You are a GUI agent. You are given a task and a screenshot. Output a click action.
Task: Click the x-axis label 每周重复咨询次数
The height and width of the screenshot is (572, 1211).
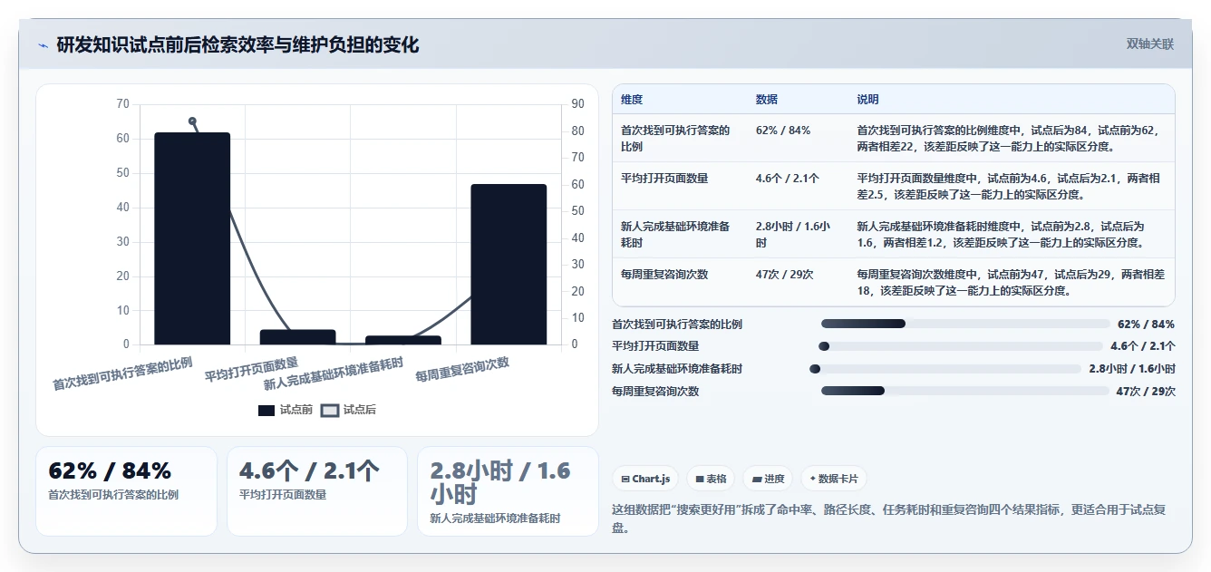[462, 369]
